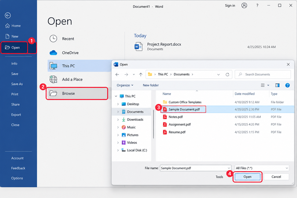The width and height of the screenshot is (297, 198).
Task: Select the OneDrive cloud icon
Action: point(53,53)
